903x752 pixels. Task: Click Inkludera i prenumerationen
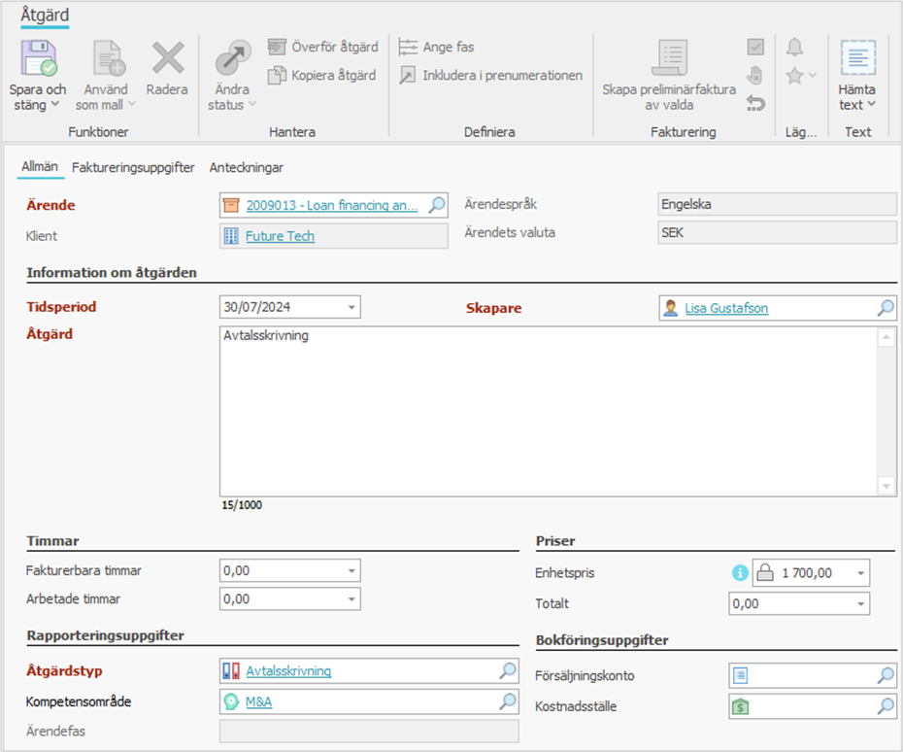492,75
